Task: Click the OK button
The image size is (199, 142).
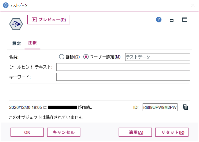Action: coord(27,132)
